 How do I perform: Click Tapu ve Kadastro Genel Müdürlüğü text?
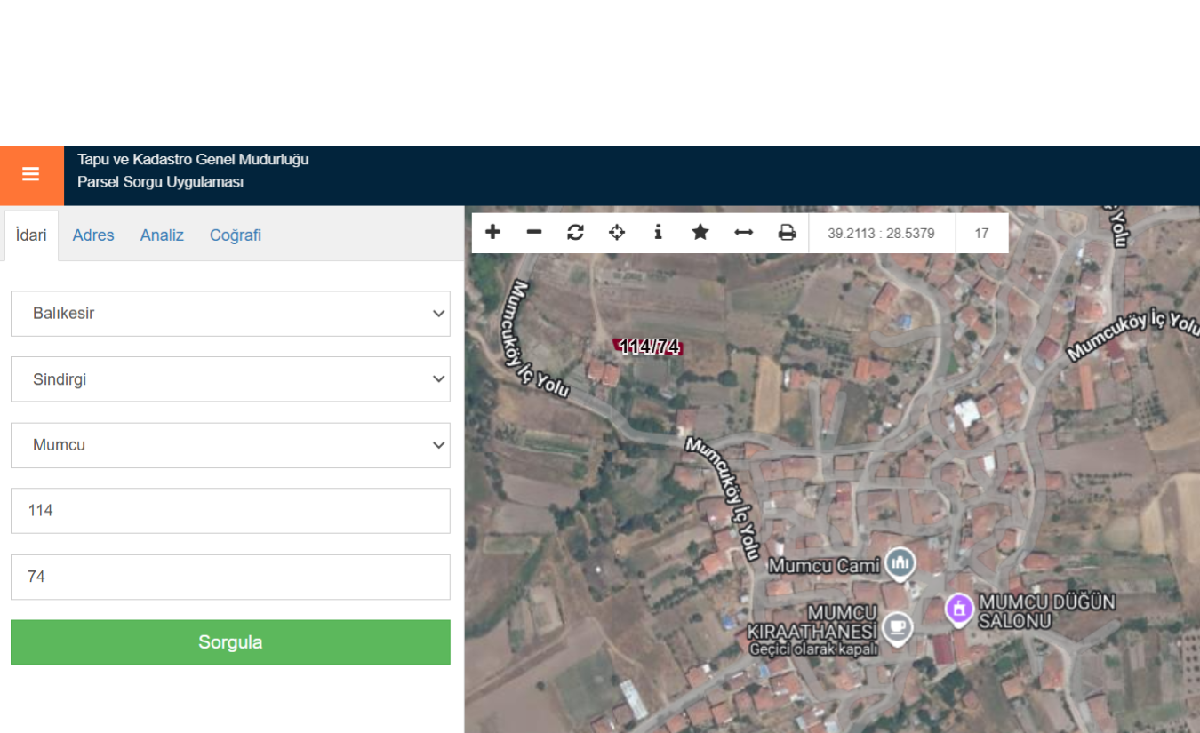pyautogui.click(x=193, y=160)
